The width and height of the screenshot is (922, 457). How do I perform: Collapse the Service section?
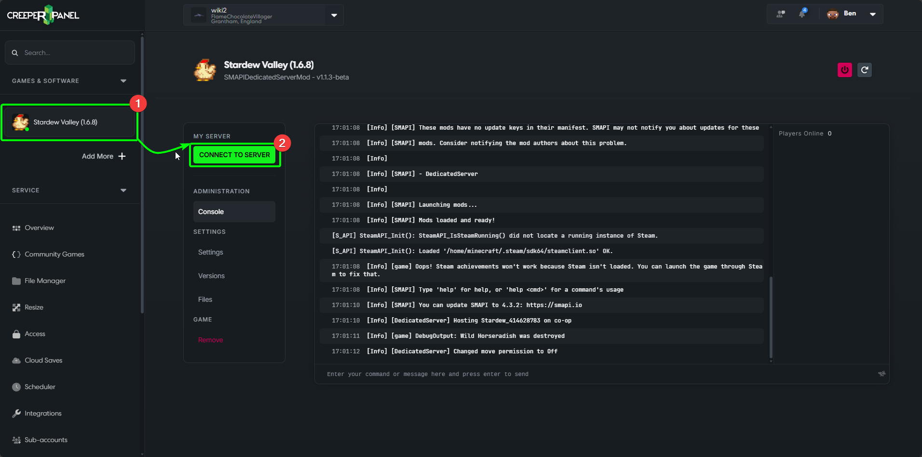pos(123,190)
